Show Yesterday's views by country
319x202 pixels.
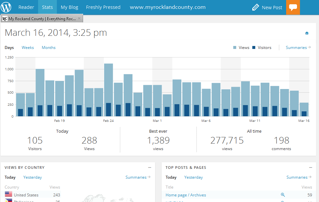tap(33, 177)
